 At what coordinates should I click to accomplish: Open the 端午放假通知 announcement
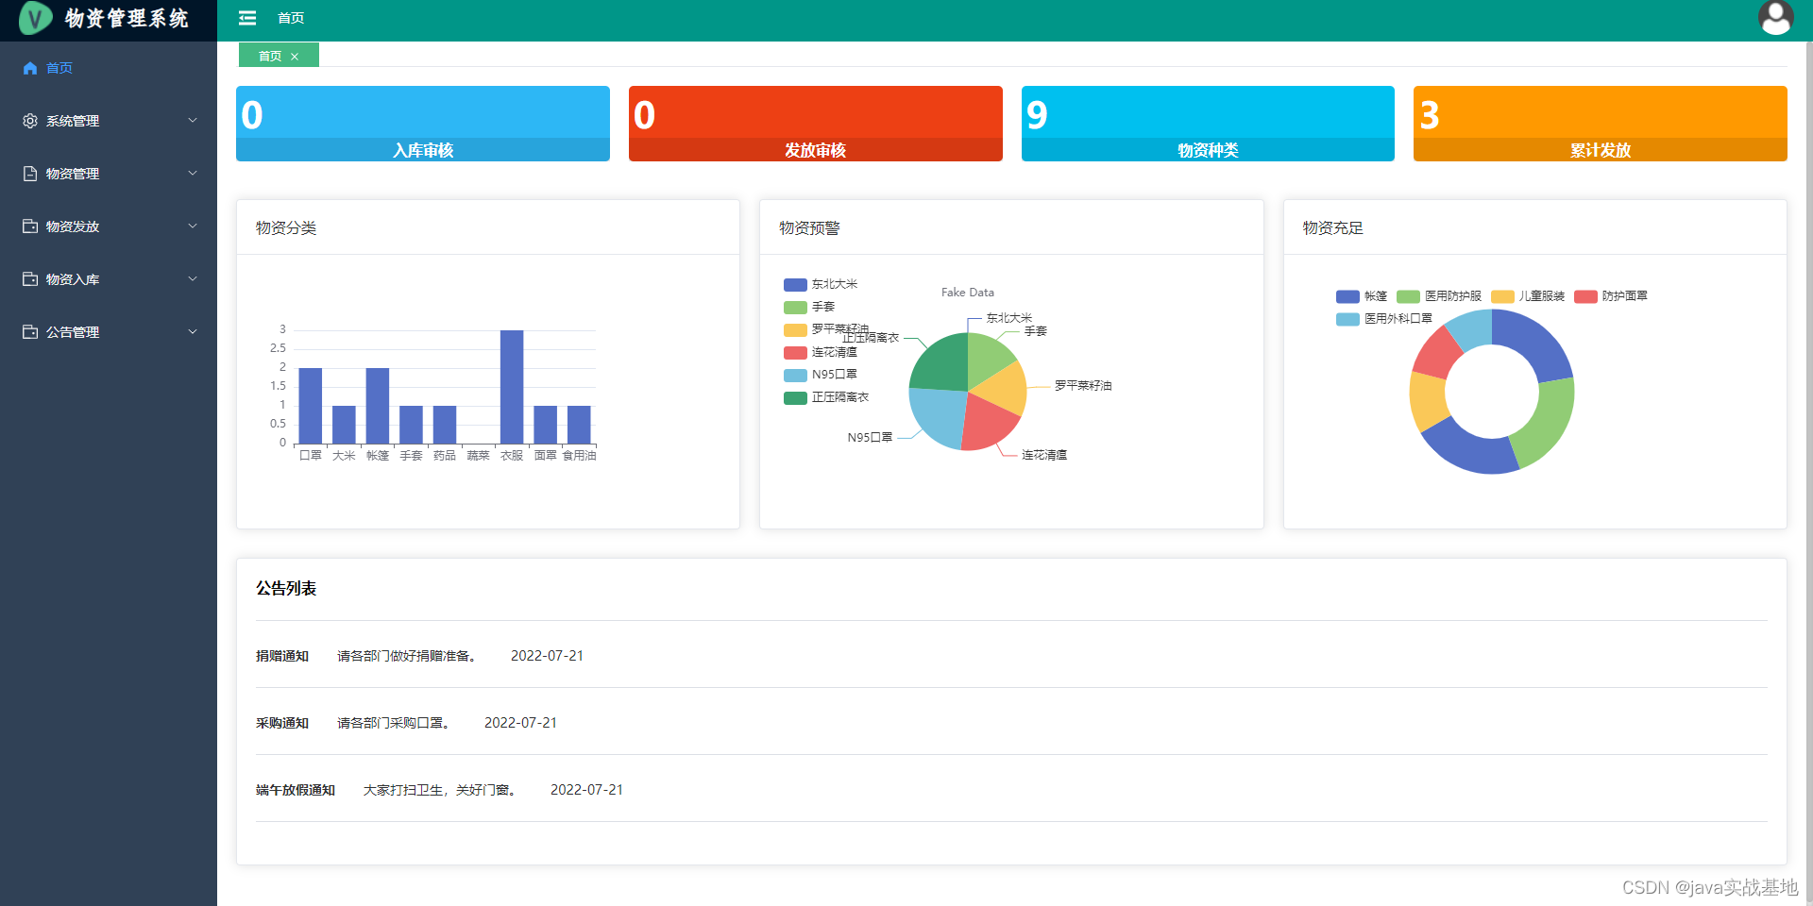(x=296, y=790)
